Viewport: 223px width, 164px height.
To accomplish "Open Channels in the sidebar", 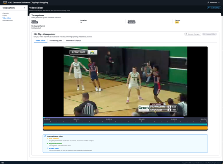I will coord(5,13).
